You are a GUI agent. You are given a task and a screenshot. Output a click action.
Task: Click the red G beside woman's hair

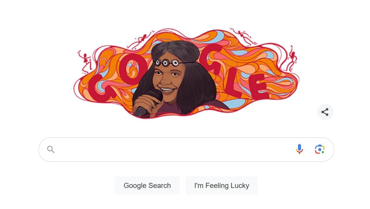(211, 59)
